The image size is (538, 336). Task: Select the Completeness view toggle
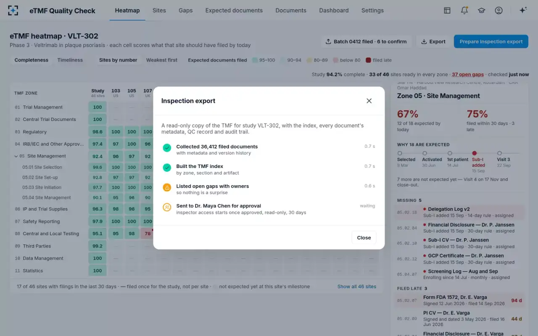click(32, 60)
